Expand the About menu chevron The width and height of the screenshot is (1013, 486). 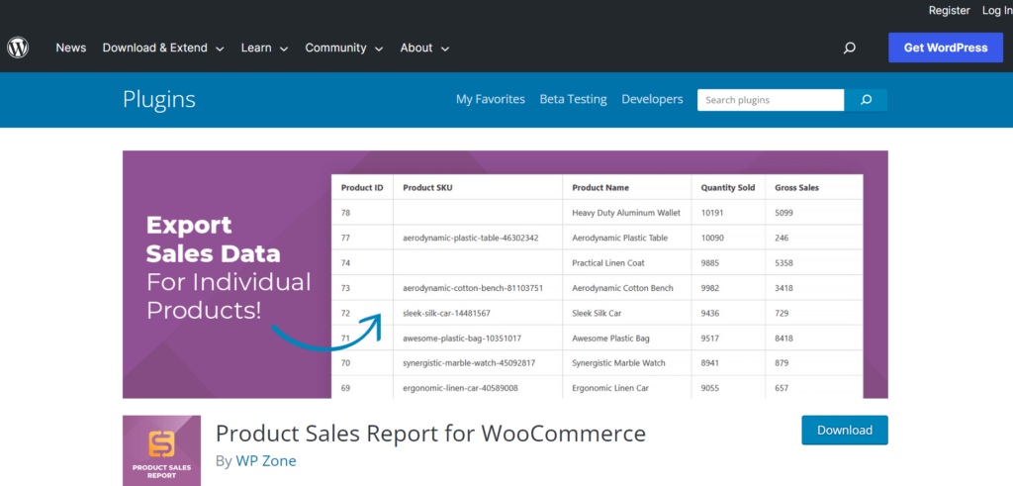click(444, 49)
